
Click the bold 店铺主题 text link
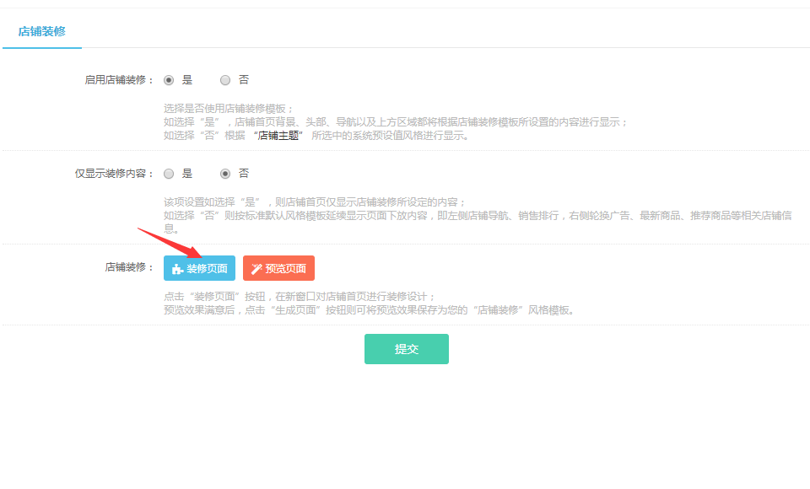[x=278, y=135]
